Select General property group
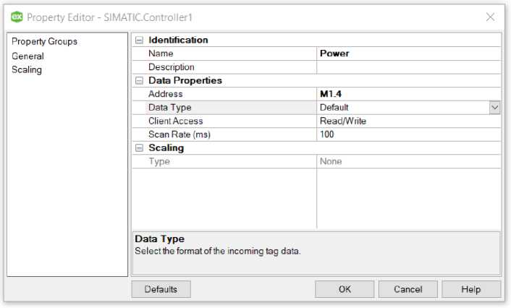This screenshot has width=511, height=308. [28, 56]
